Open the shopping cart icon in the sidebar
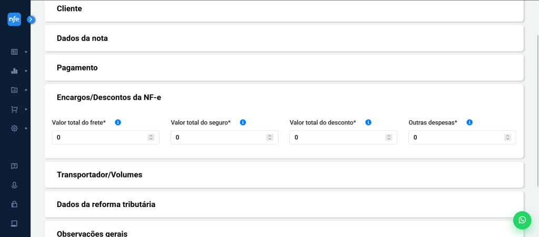 [x=14, y=109]
